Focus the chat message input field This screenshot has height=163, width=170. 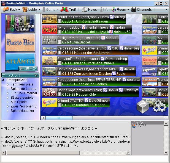85,159
